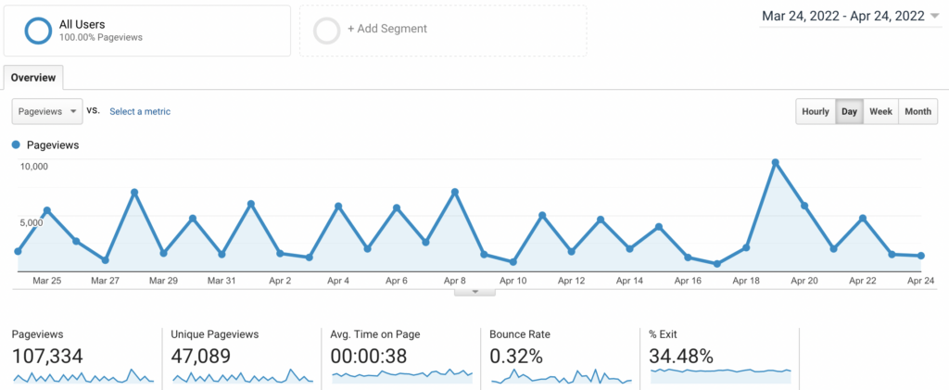The height and width of the screenshot is (390, 949).
Task: Click the highest peak data point at Apr 19
Action: (776, 163)
